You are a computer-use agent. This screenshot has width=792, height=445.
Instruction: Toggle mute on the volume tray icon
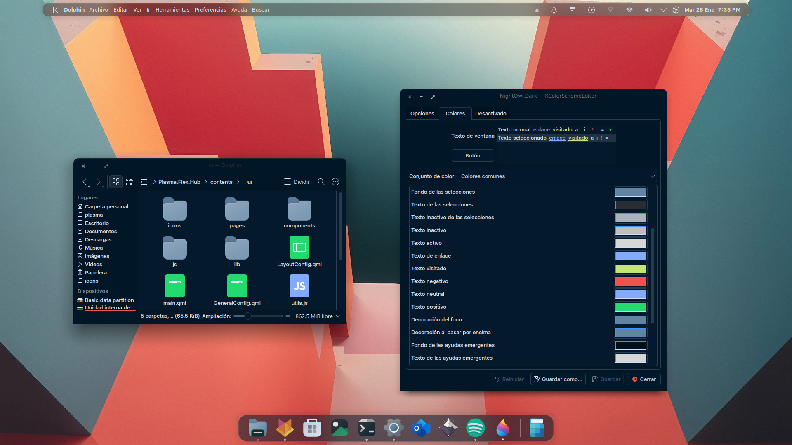(x=648, y=9)
